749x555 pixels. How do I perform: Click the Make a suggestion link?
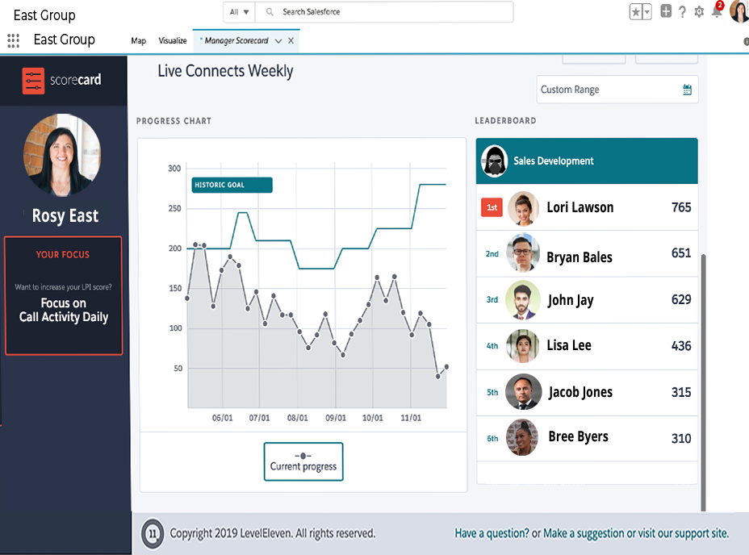584,533
